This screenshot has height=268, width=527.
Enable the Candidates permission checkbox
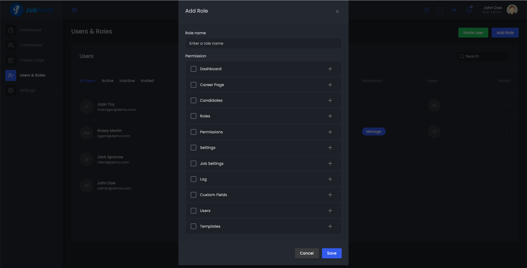(194, 100)
